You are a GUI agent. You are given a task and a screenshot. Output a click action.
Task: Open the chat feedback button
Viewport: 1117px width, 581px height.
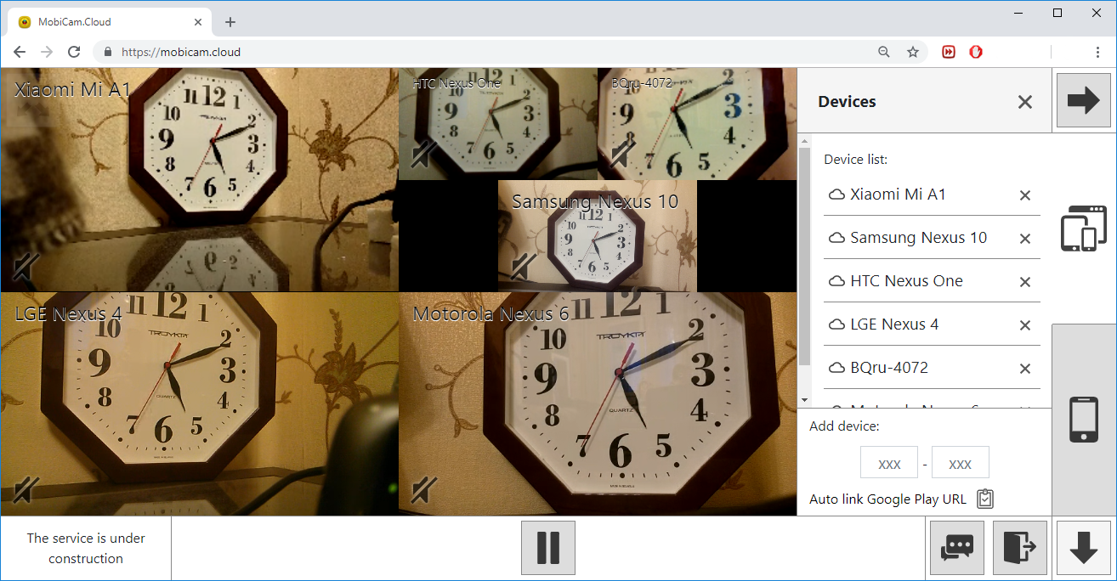(958, 548)
